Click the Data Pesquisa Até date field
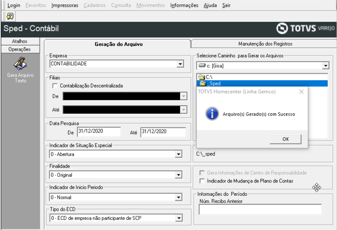This screenshot has width=337, height=230. pyautogui.click(x=163, y=132)
